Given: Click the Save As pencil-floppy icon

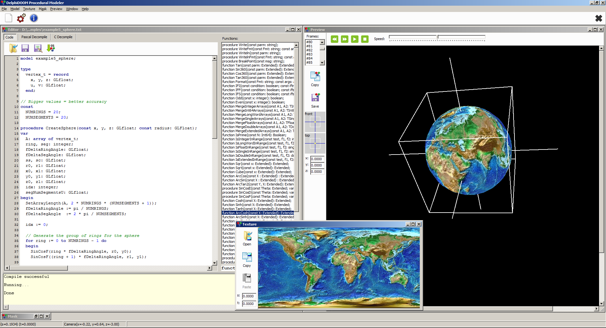Looking at the screenshot, I should (x=38, y=48).
